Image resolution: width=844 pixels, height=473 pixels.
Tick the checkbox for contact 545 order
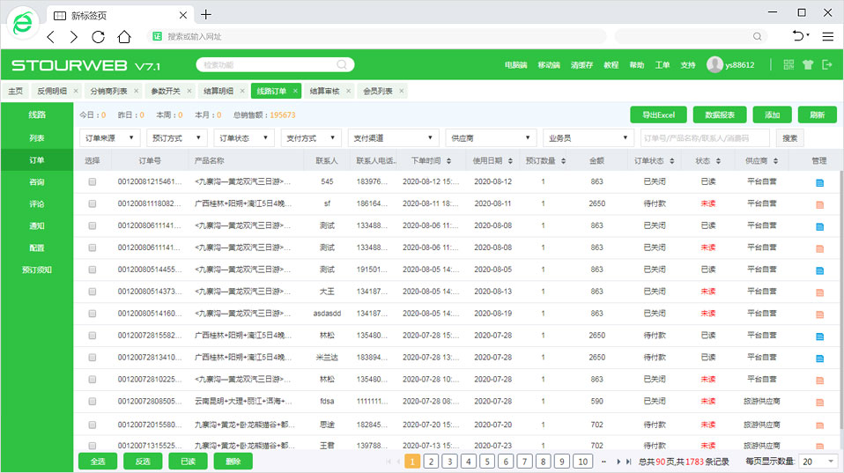point(92,182)
